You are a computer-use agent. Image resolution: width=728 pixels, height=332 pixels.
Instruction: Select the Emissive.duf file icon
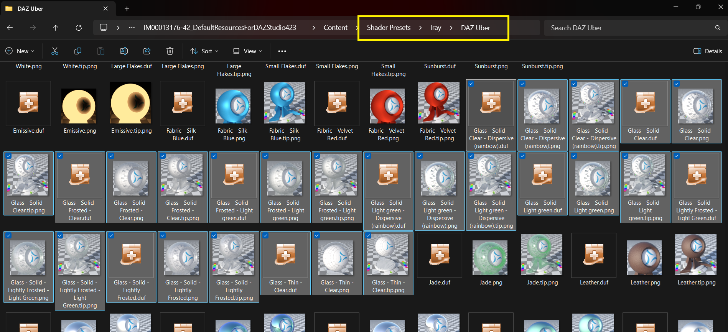point(28,104)
